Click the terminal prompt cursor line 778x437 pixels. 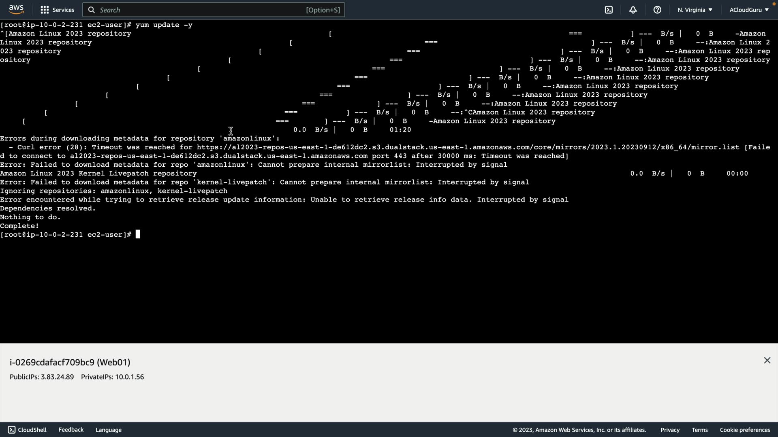138,235
